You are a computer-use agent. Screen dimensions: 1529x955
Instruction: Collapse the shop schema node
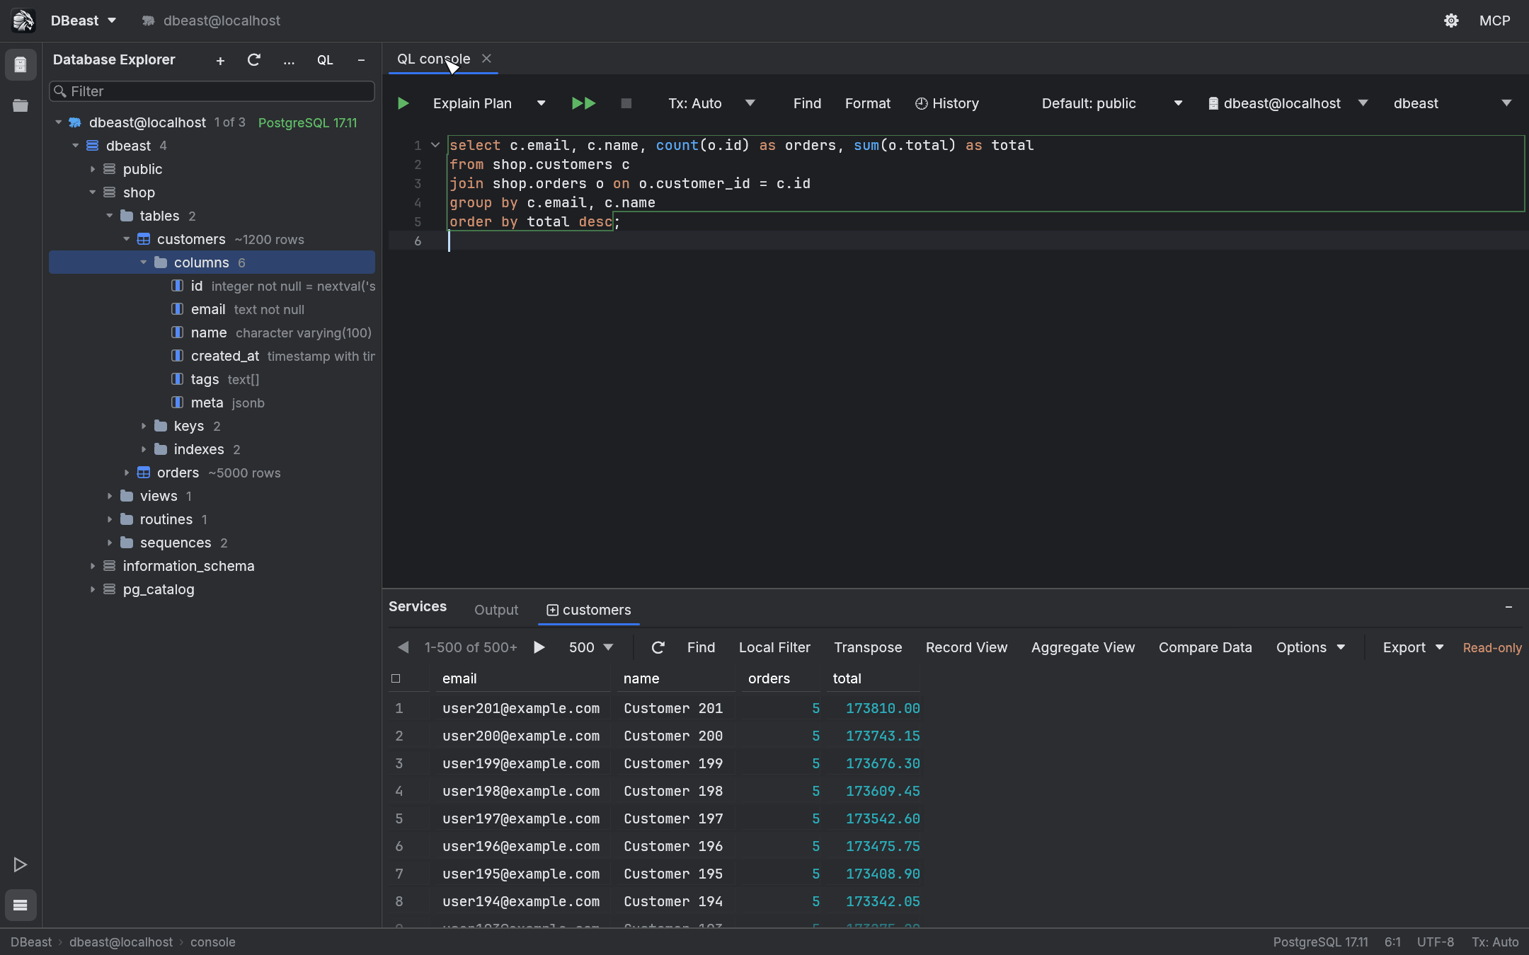[x=93, y=192]
